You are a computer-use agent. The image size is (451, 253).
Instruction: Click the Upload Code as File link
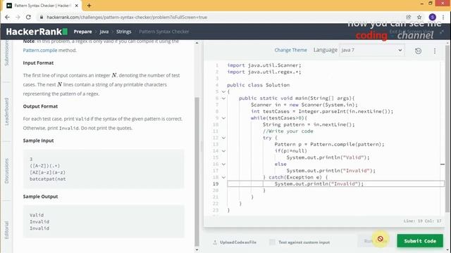point(238,242)
